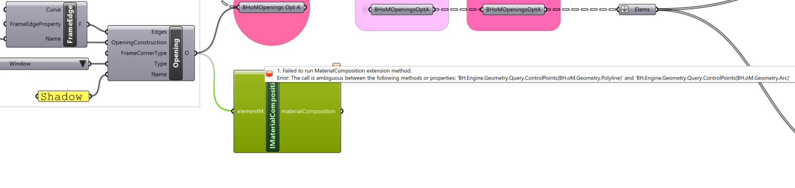Click the IMaterialComposition component title bar
This screenshot has width=795, height=188.
(273, 116)
